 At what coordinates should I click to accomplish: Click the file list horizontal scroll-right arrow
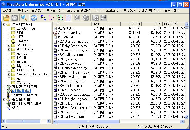tap(182, 121)
